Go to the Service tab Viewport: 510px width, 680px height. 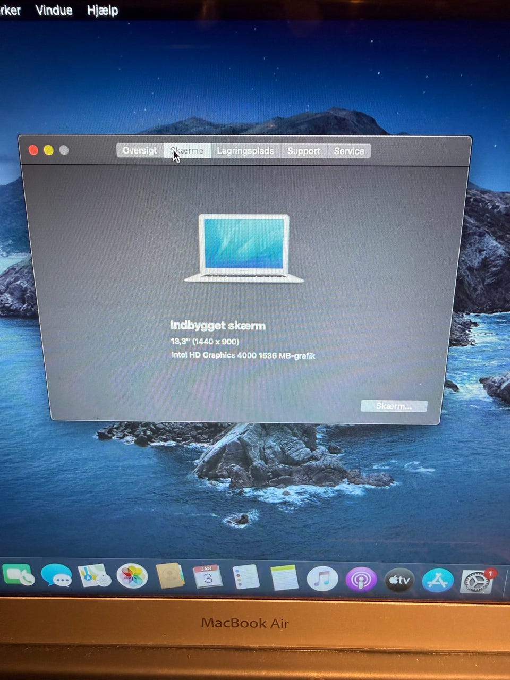[349, 151]
